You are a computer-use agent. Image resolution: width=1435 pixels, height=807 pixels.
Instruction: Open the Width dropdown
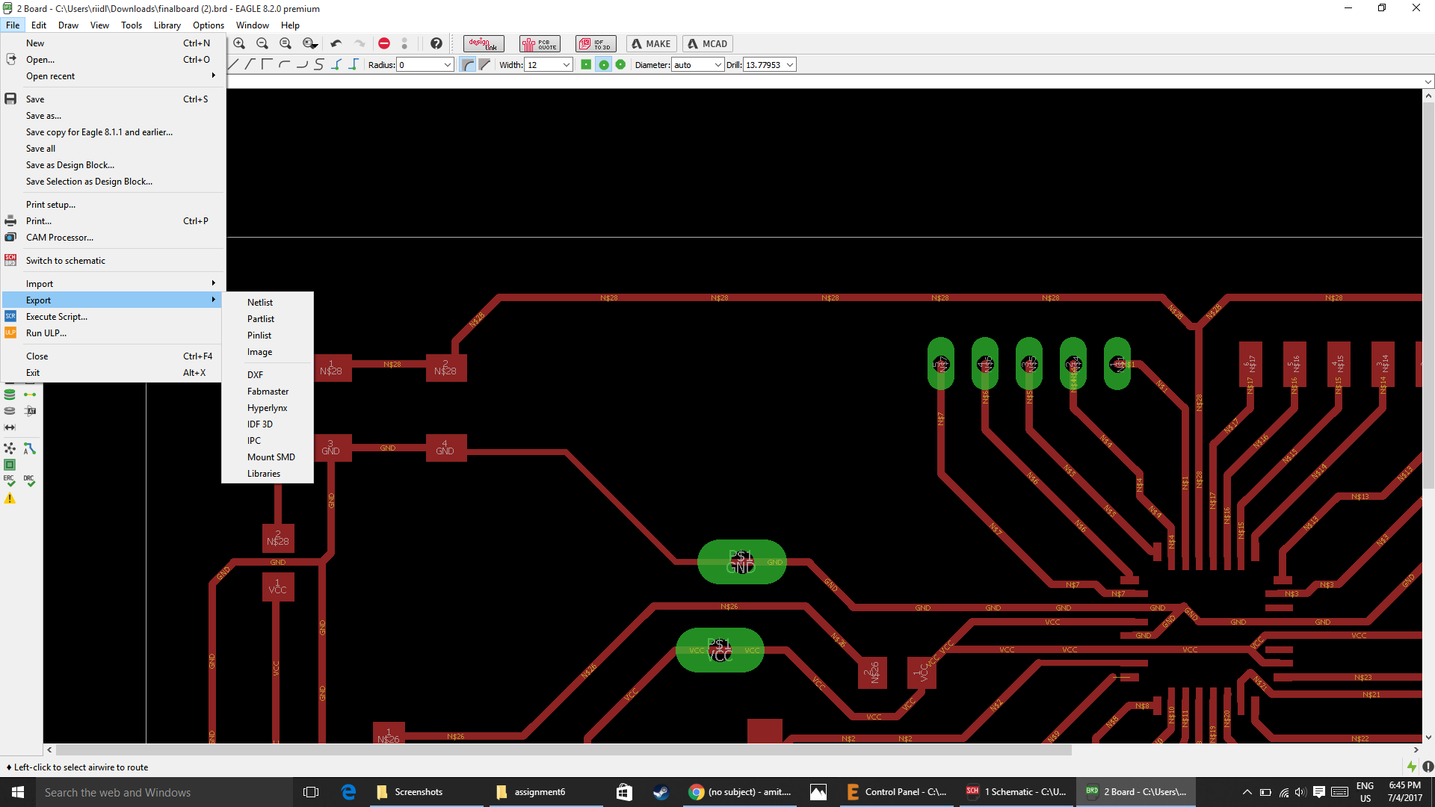567,65
